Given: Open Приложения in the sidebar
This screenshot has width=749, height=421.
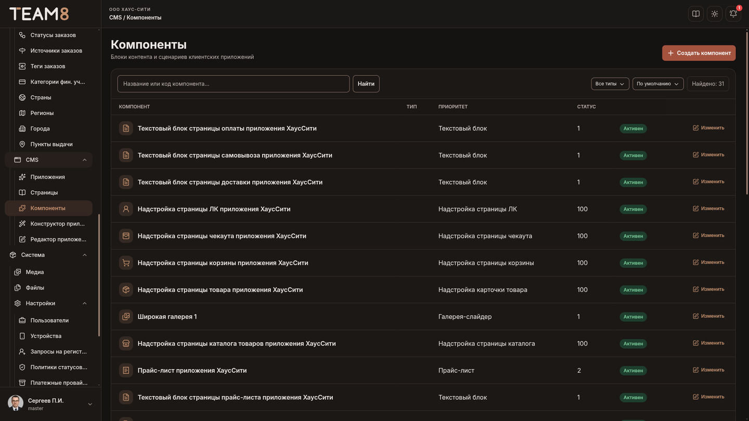Looking at the screenshot, I should coord(49,177).
